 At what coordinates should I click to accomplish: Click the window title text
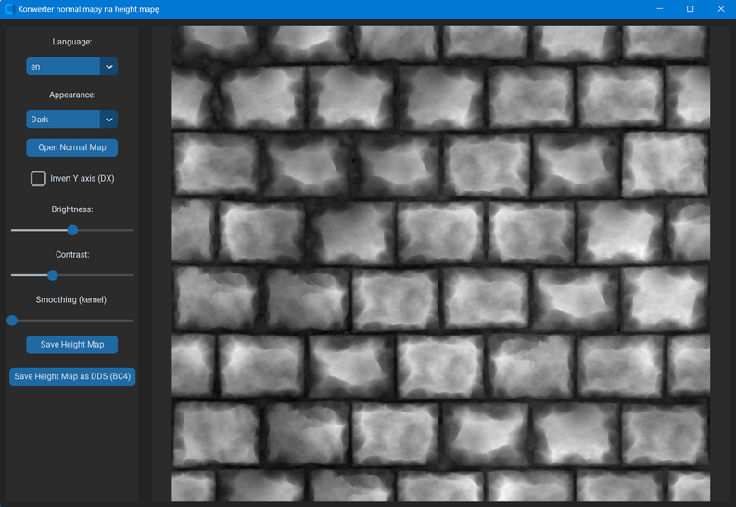[89, 9]
